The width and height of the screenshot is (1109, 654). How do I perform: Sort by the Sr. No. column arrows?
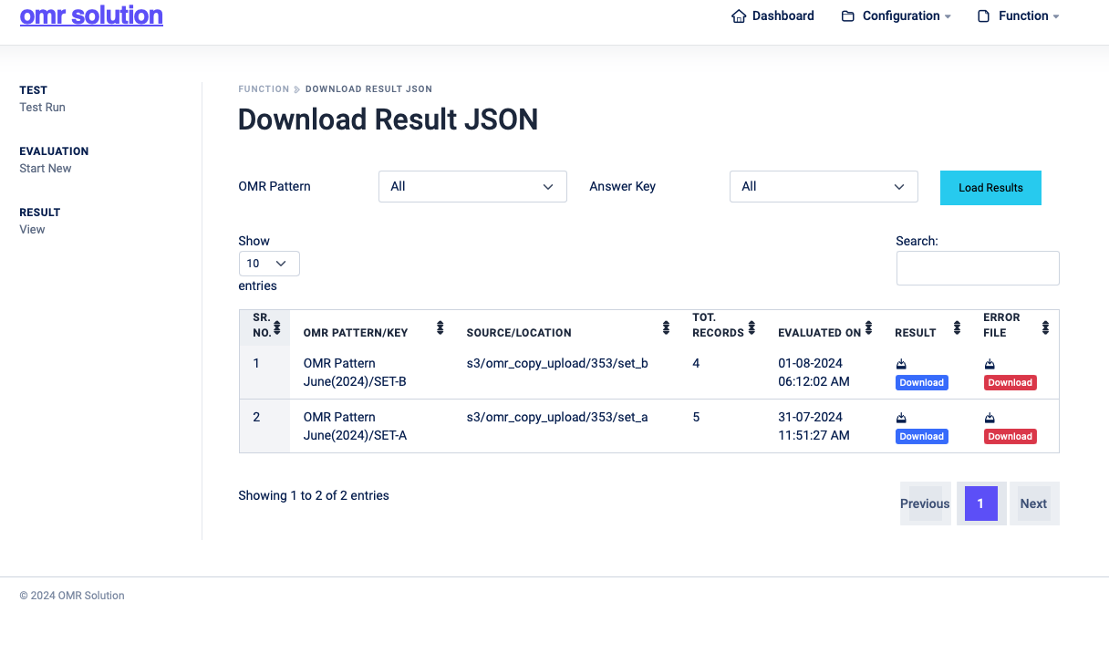click(x=277, y=327)
